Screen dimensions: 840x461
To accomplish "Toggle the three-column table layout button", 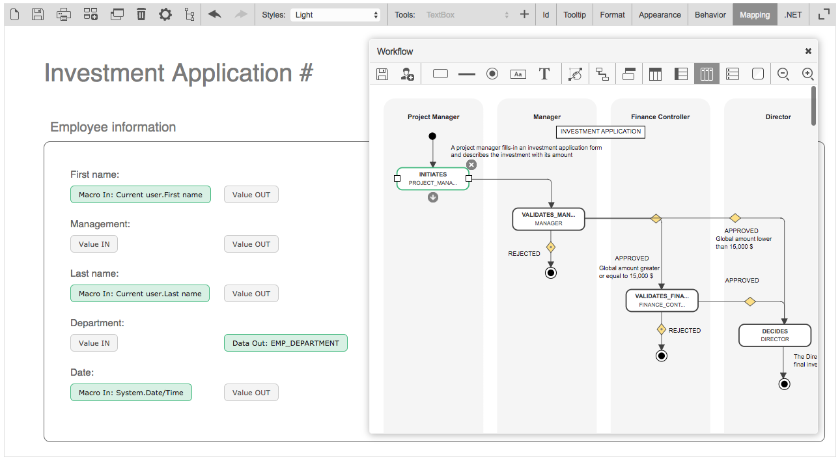I will pyautogui.click(x=655, y=74).
